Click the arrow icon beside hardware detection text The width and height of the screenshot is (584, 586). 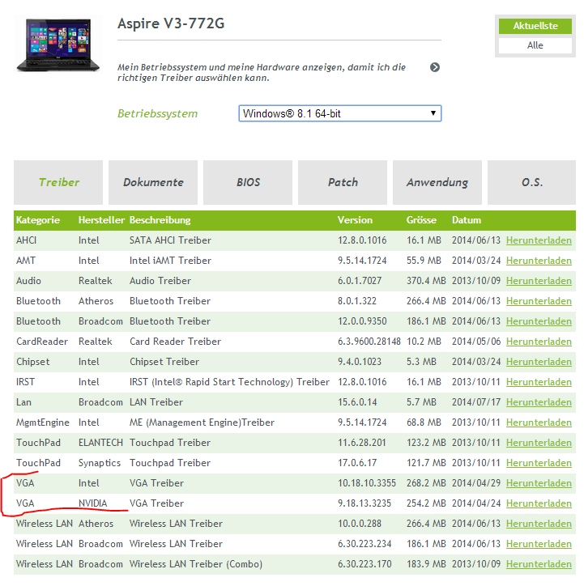click(x=434, y=67)
